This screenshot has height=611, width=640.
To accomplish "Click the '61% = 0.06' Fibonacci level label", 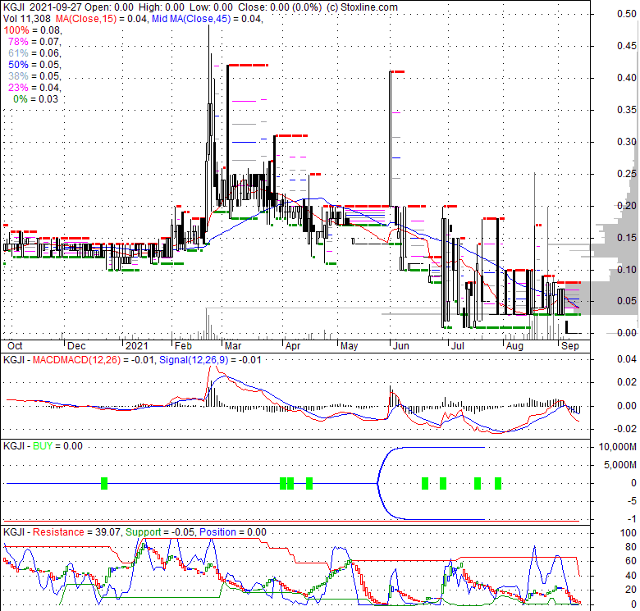I will [x=34, y=53].
